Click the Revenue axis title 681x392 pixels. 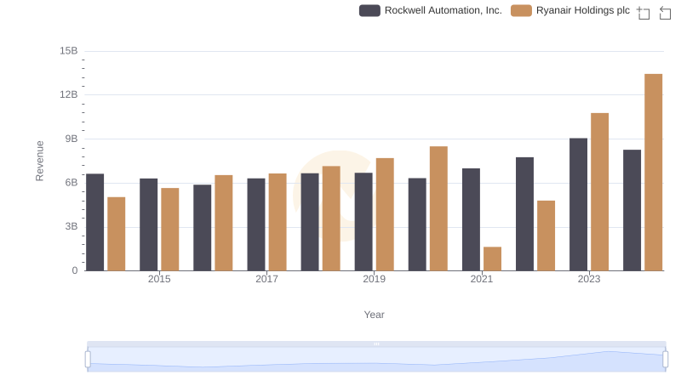coord(39,161)
